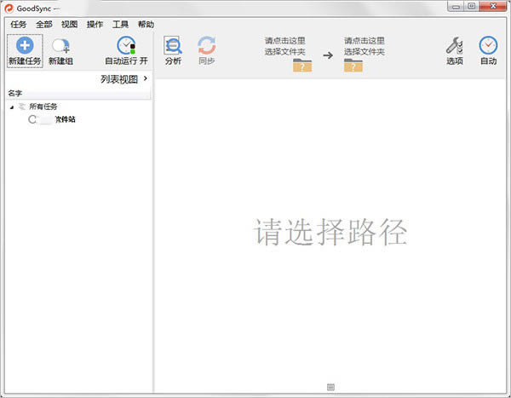Screen dimensions: 511x398
Task: Click the 同步 (Sync) icon
Action: (207, 46)
